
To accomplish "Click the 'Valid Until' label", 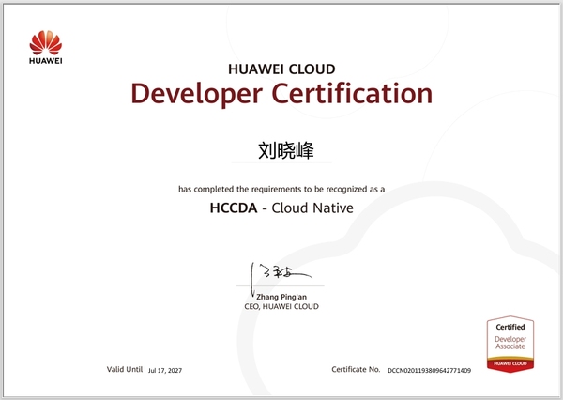I will point(125,369).
